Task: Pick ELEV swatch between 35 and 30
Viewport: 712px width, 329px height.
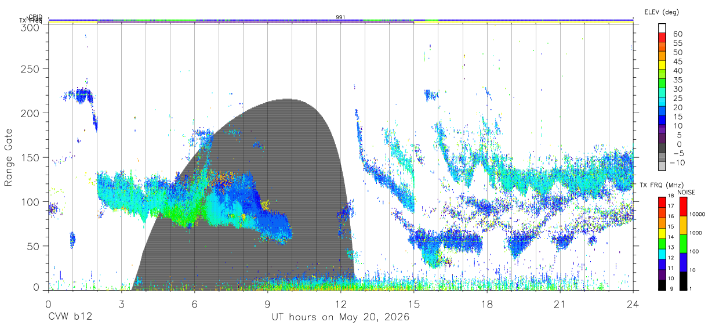Action: pos(663,84)
